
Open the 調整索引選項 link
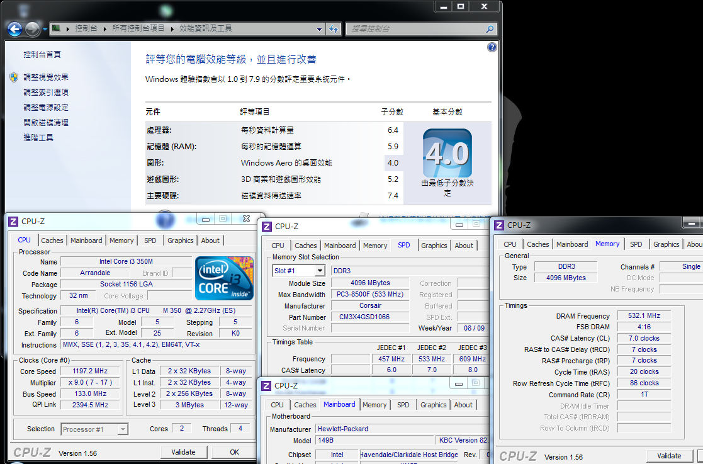pyautogui.click(x=46, y=93)
